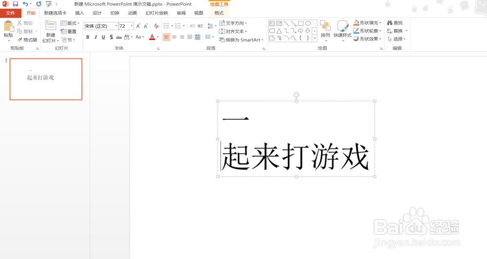Click the Paste (粘贴) clipboard icon
This screenshot has width=487, height=259.
pyautogui.click(x=8, y=27)
